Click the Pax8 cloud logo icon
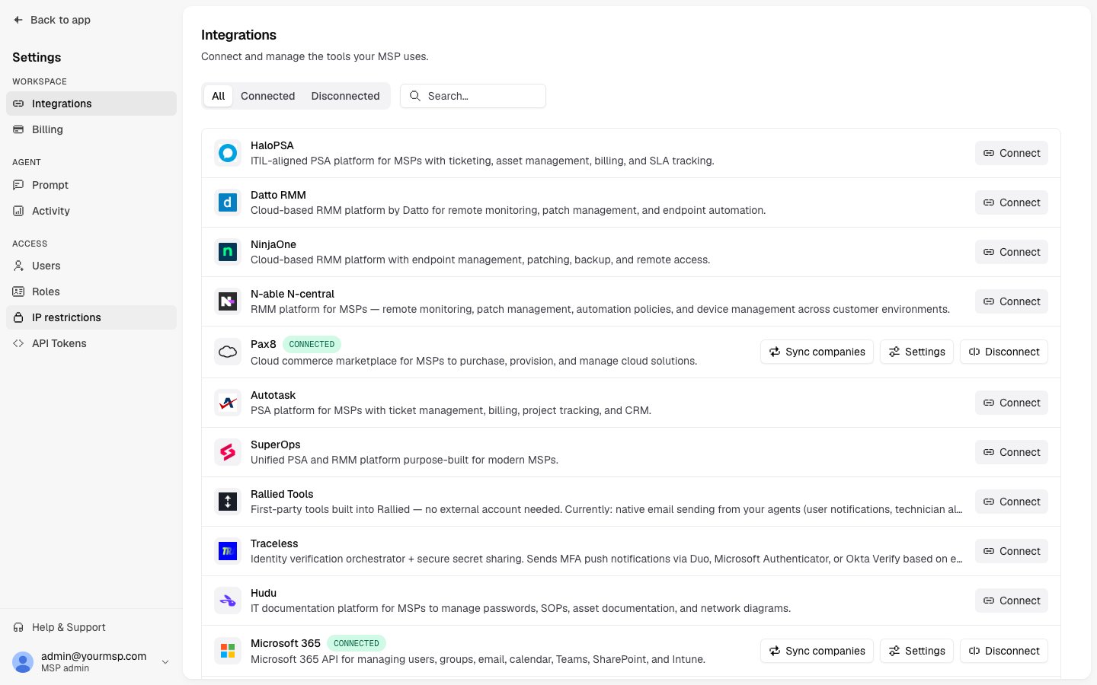Viewport: 1097px width, 685px height. [228, 352]
